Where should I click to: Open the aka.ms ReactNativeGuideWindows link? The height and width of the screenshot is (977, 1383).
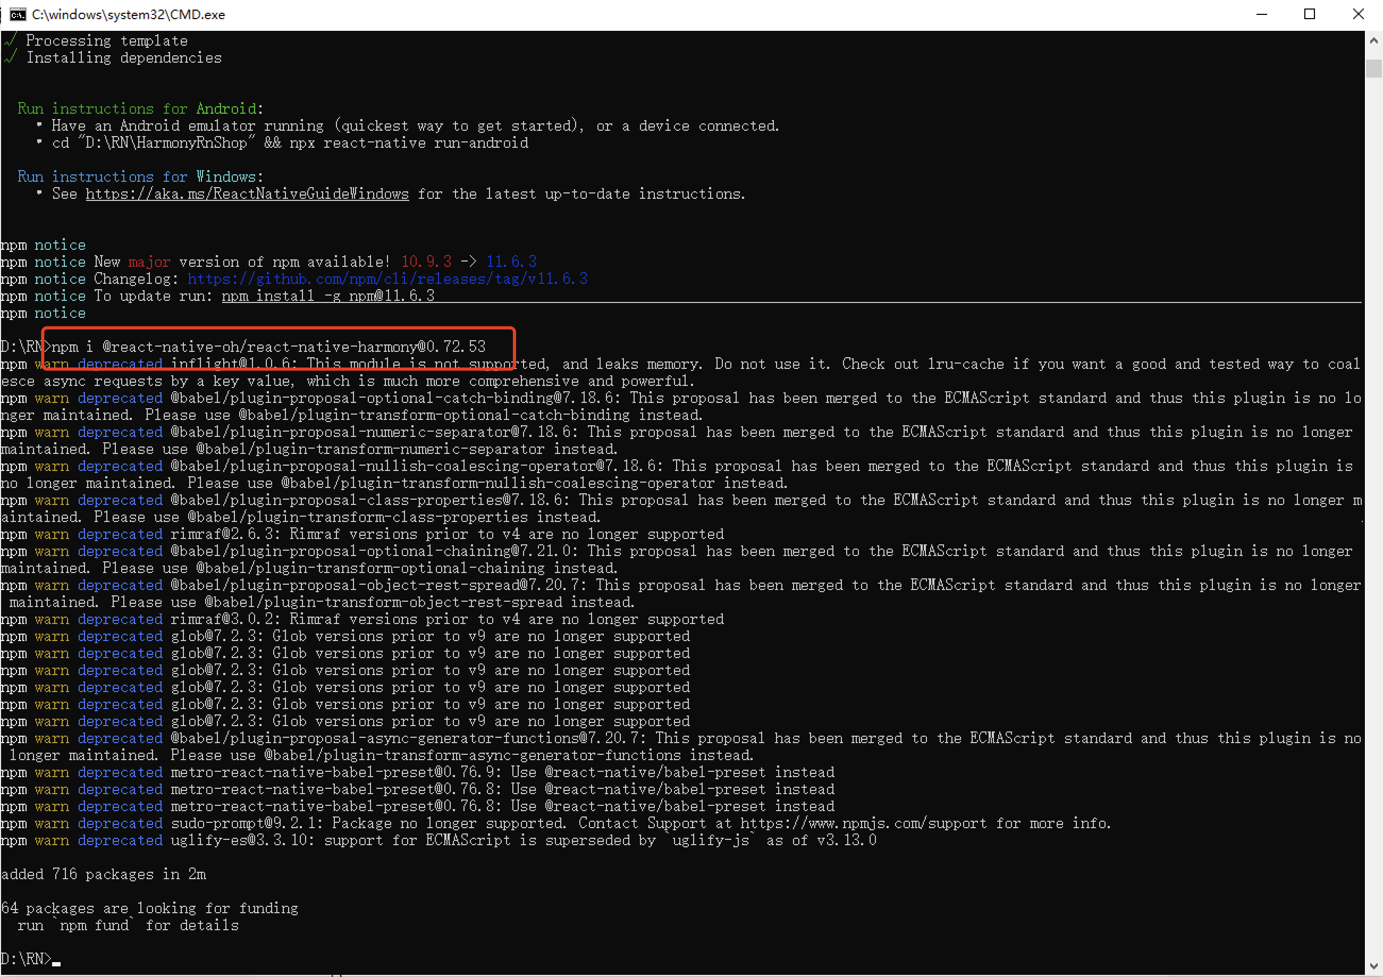pos(247,194)
